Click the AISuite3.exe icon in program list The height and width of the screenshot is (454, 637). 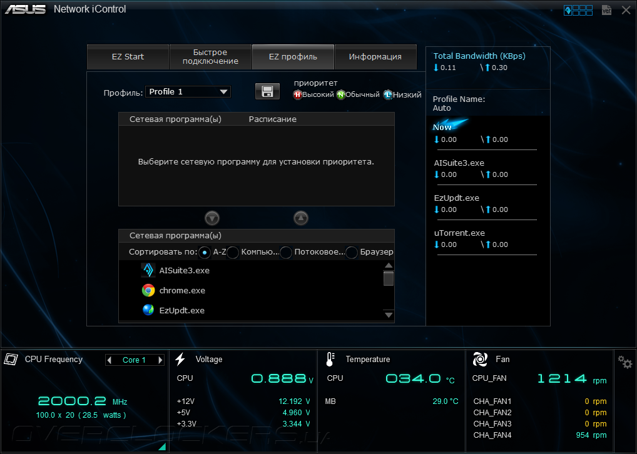(148, 270)
